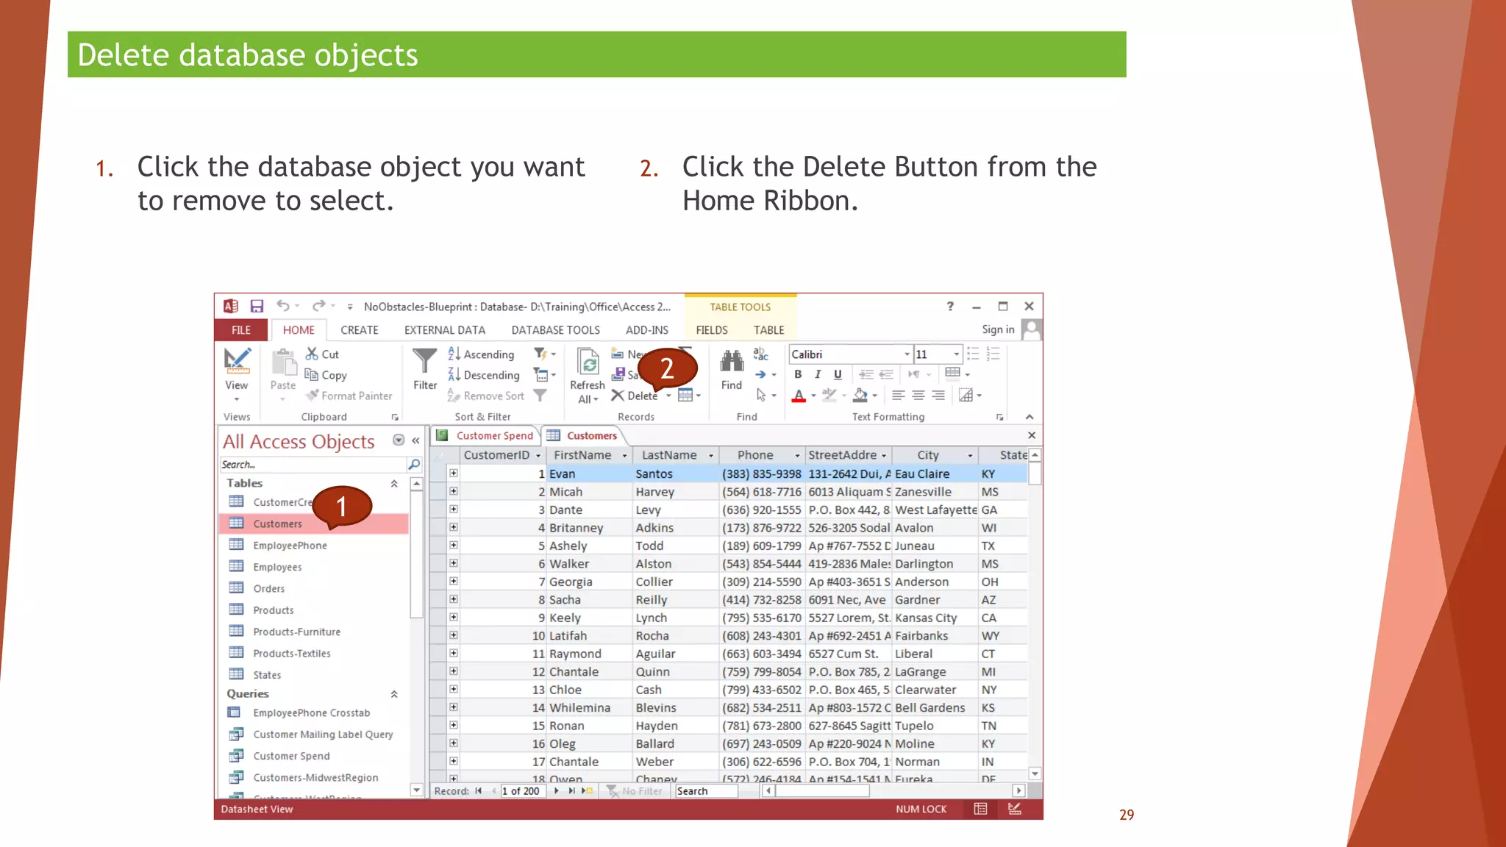Switch to the FIELDS ribbon tab

point(712,330)
